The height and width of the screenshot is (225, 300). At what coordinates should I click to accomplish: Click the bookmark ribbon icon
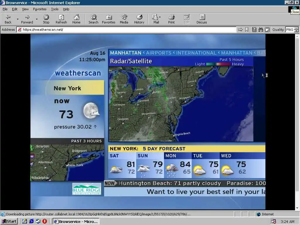click(247, 30)
